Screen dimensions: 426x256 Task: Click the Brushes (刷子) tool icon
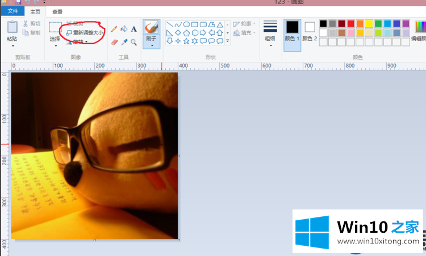(x=151, y=27)
